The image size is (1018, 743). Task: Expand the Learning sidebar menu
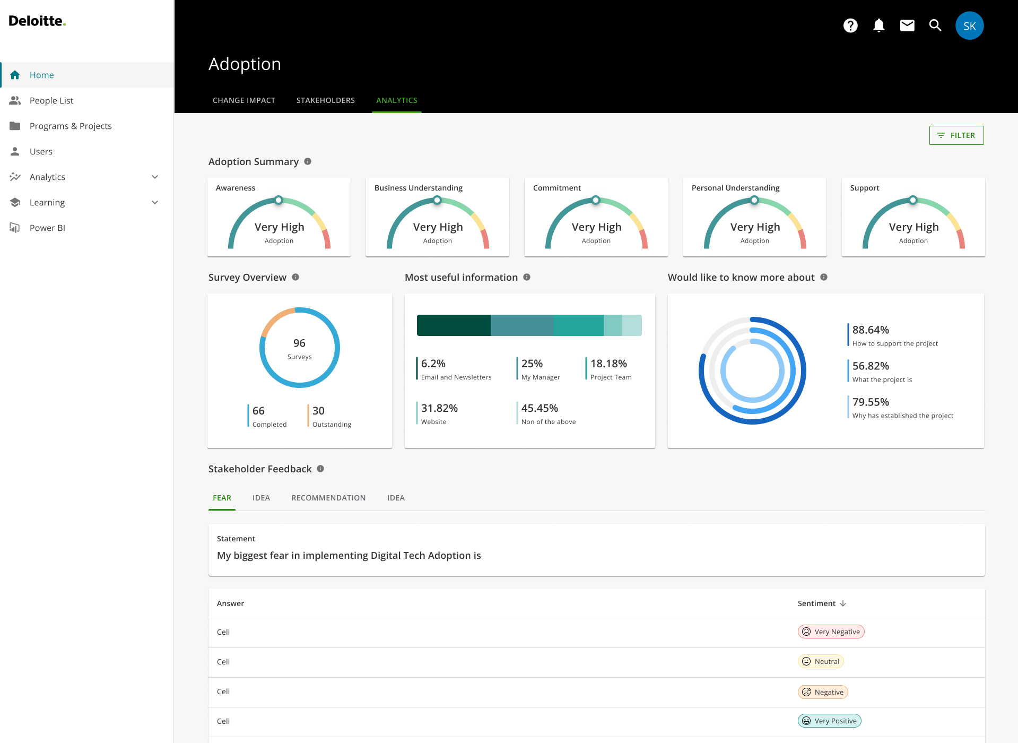point(155,202)
